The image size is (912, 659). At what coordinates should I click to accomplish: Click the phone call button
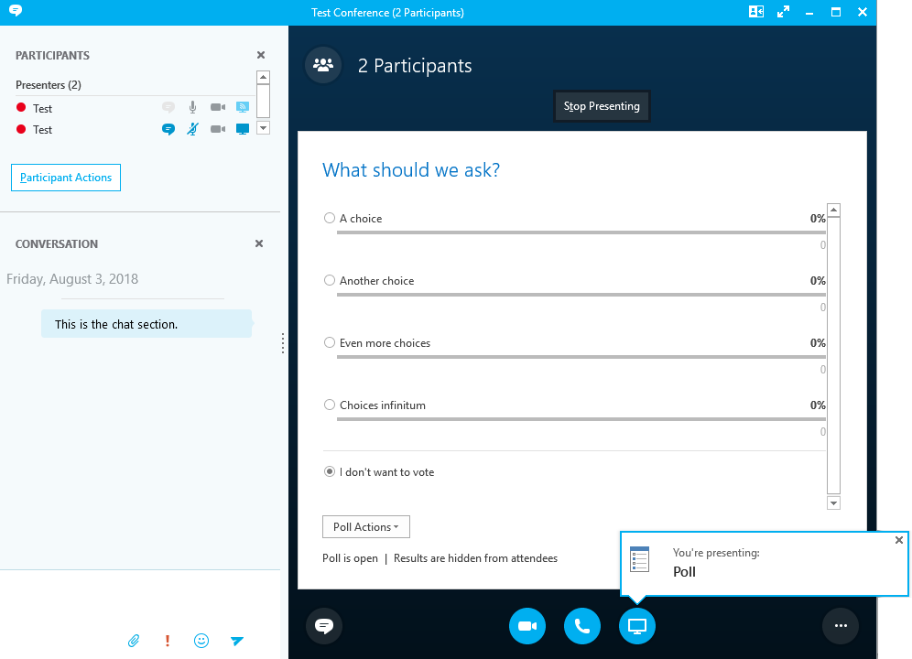581,626
